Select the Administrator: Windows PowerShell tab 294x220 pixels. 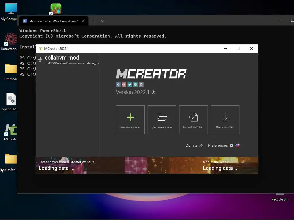pos(54,21)
